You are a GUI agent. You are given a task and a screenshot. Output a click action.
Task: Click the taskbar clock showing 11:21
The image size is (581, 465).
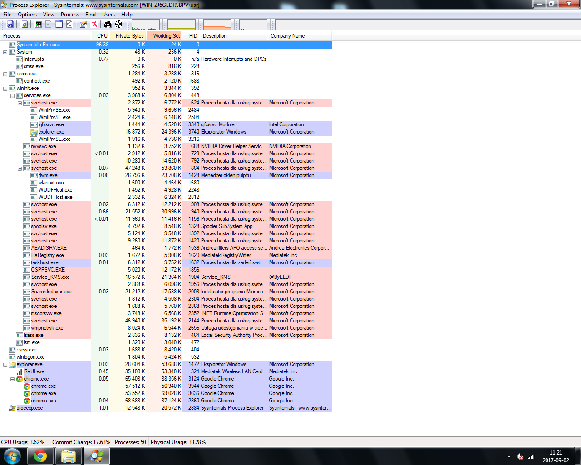[556, 456]
